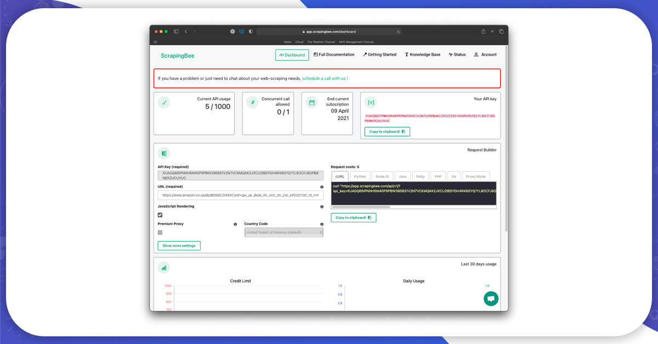
Task: Click the Last 30 days usage label
Action: 479,264
